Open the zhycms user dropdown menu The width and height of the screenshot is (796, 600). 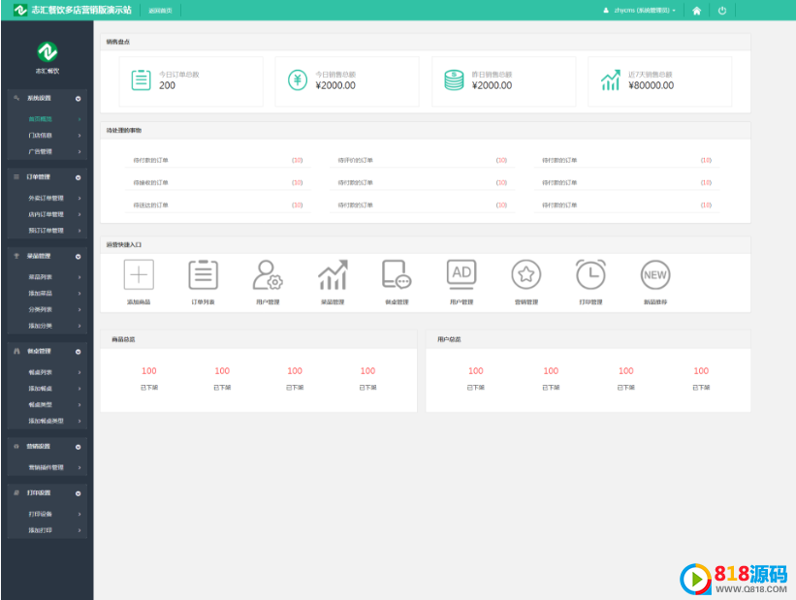pos(640,11)
